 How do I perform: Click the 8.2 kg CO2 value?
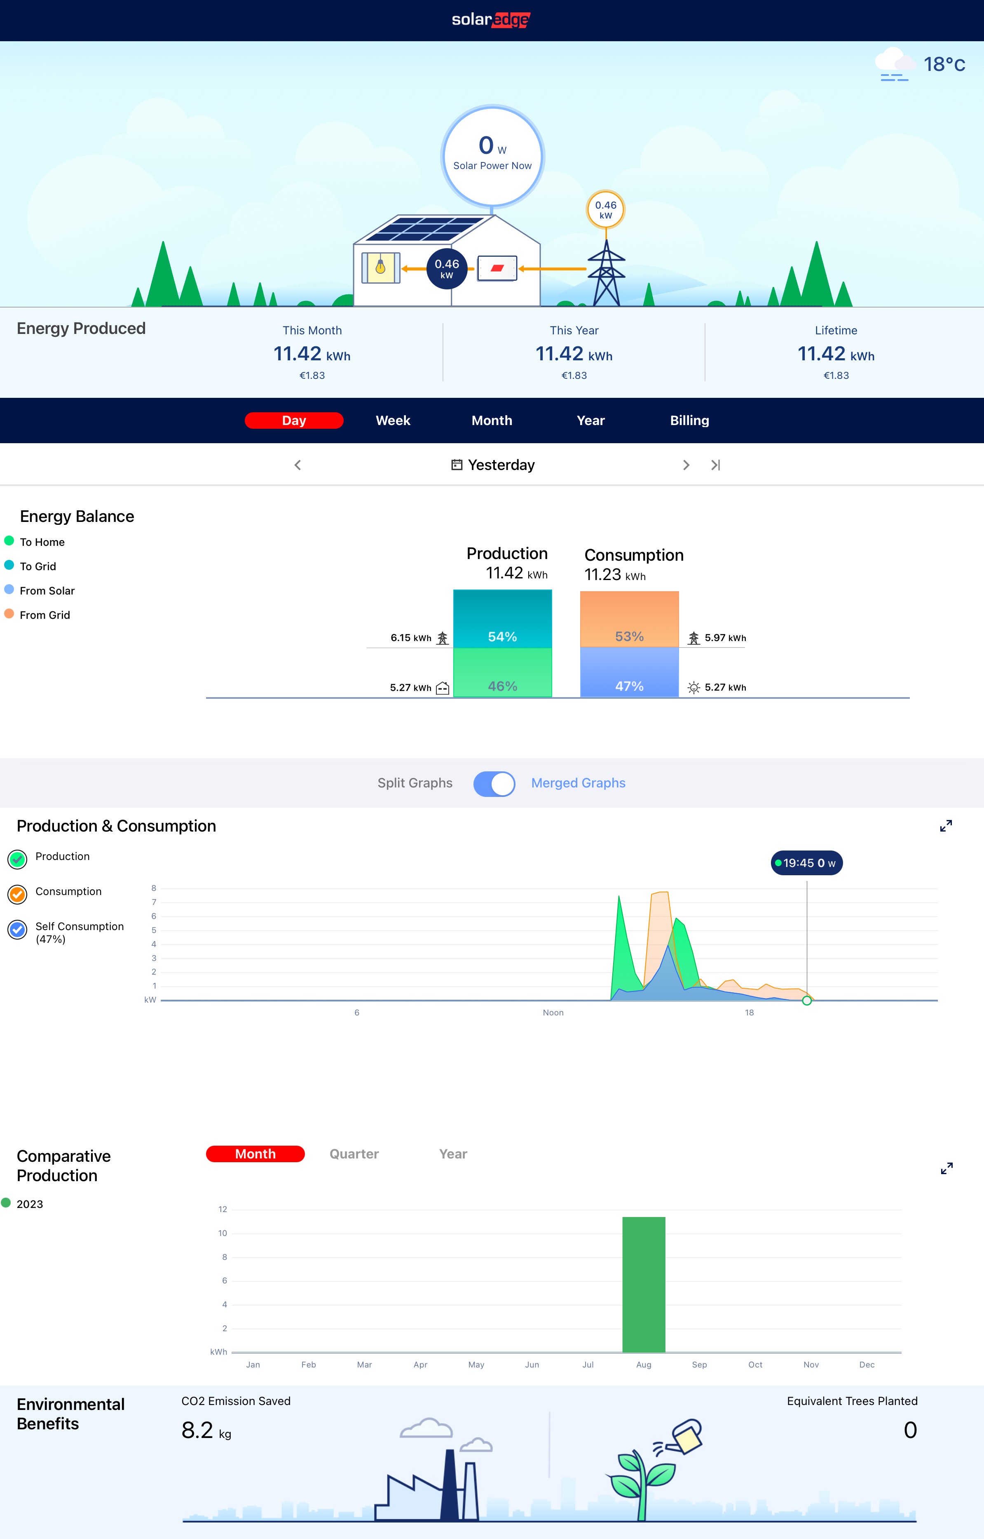(206, 1430)
